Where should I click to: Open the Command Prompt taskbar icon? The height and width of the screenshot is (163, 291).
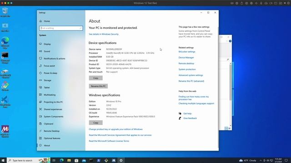coord(91,160)
